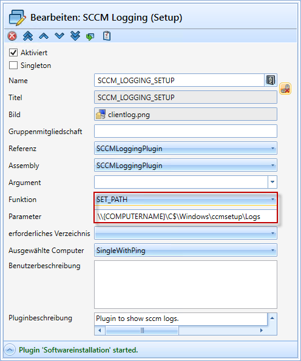Screen dimensions: 301x361
Task: Open the Argument combo box arrow
Action: tap(272, 182)
